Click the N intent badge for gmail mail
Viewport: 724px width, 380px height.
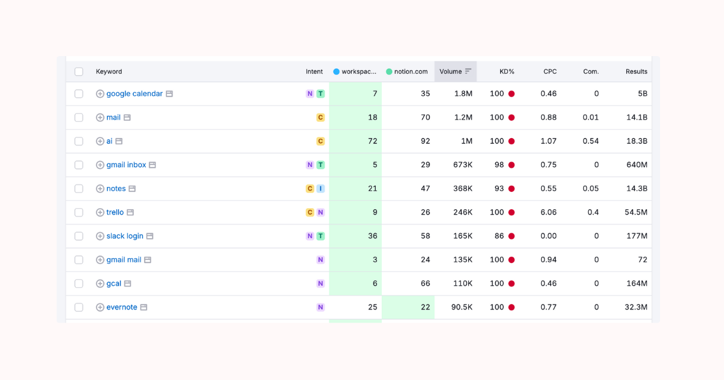(x=320, y=260)
